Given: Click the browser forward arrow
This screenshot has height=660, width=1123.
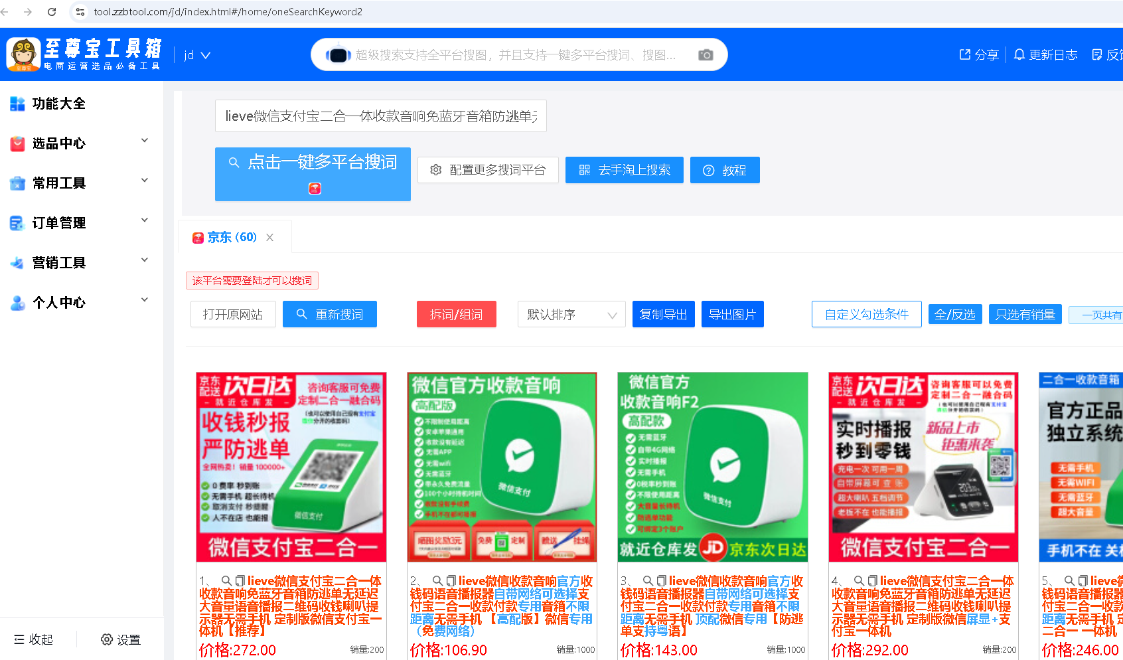Looking at the screenshot, I should [28, 12].
